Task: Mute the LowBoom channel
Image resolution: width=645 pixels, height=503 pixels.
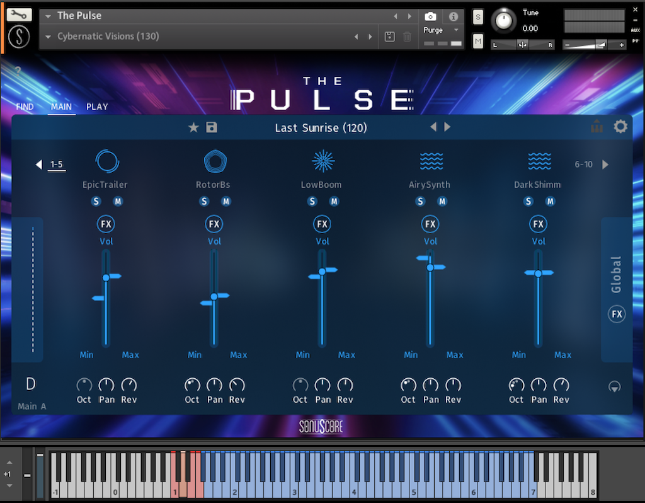Action: pos(334,201)
